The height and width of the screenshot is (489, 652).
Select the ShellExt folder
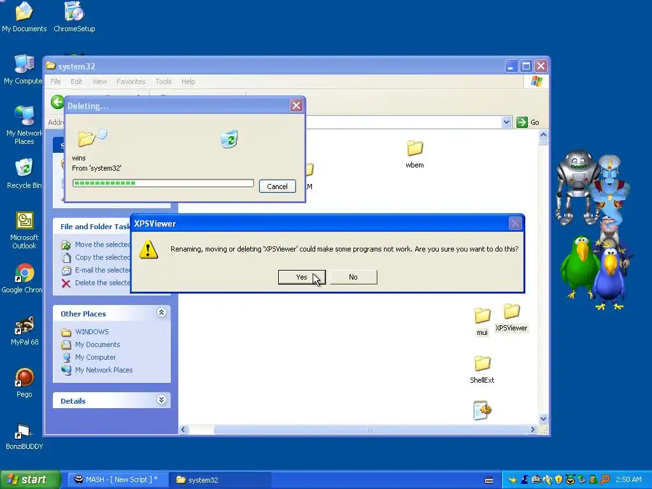pyautogui.click(x=482, y=370)
